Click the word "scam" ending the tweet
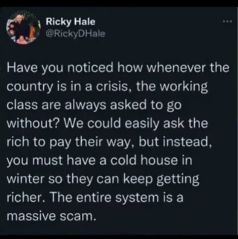 click(76, 216)
